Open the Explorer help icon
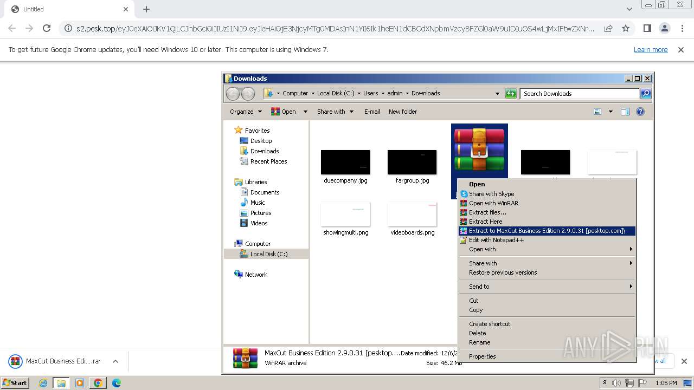This screenshot has height=390, width=694. 640,112
